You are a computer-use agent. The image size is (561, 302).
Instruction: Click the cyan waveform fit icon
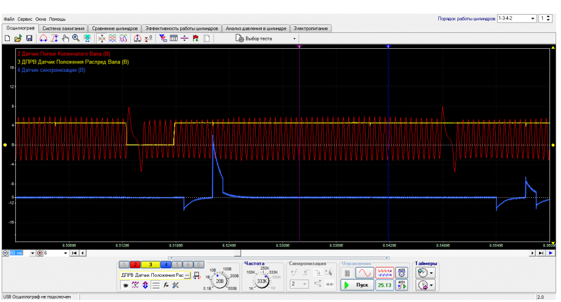pyautogui.click(x=87, y=38)
